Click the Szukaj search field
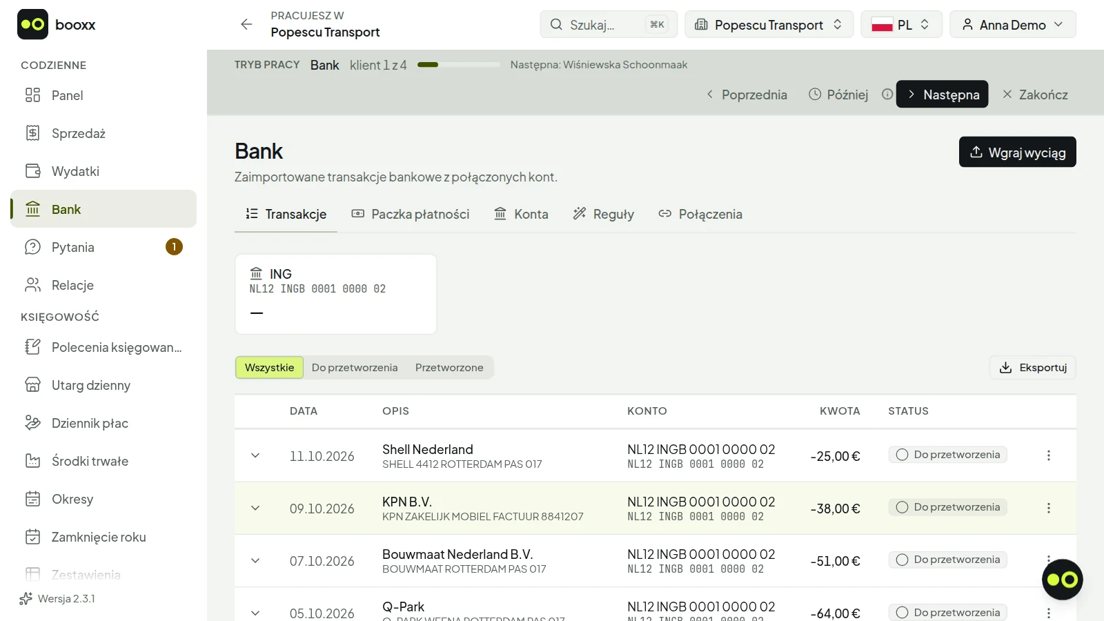This screenshot has width=1104, height=621. (x=609, y=24)
